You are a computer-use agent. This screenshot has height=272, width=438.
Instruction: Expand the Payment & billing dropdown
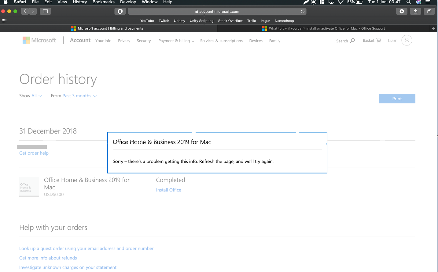[x=176, y=41]
